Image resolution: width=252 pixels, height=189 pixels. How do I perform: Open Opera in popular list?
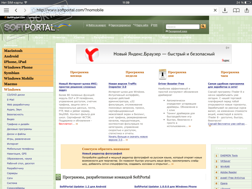(x=224, y=183)
